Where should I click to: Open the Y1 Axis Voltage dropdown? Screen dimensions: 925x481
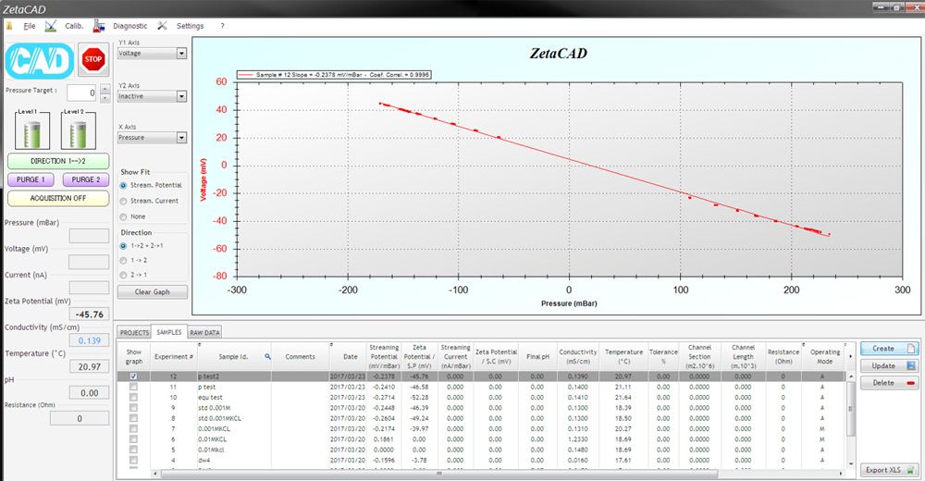181,53
